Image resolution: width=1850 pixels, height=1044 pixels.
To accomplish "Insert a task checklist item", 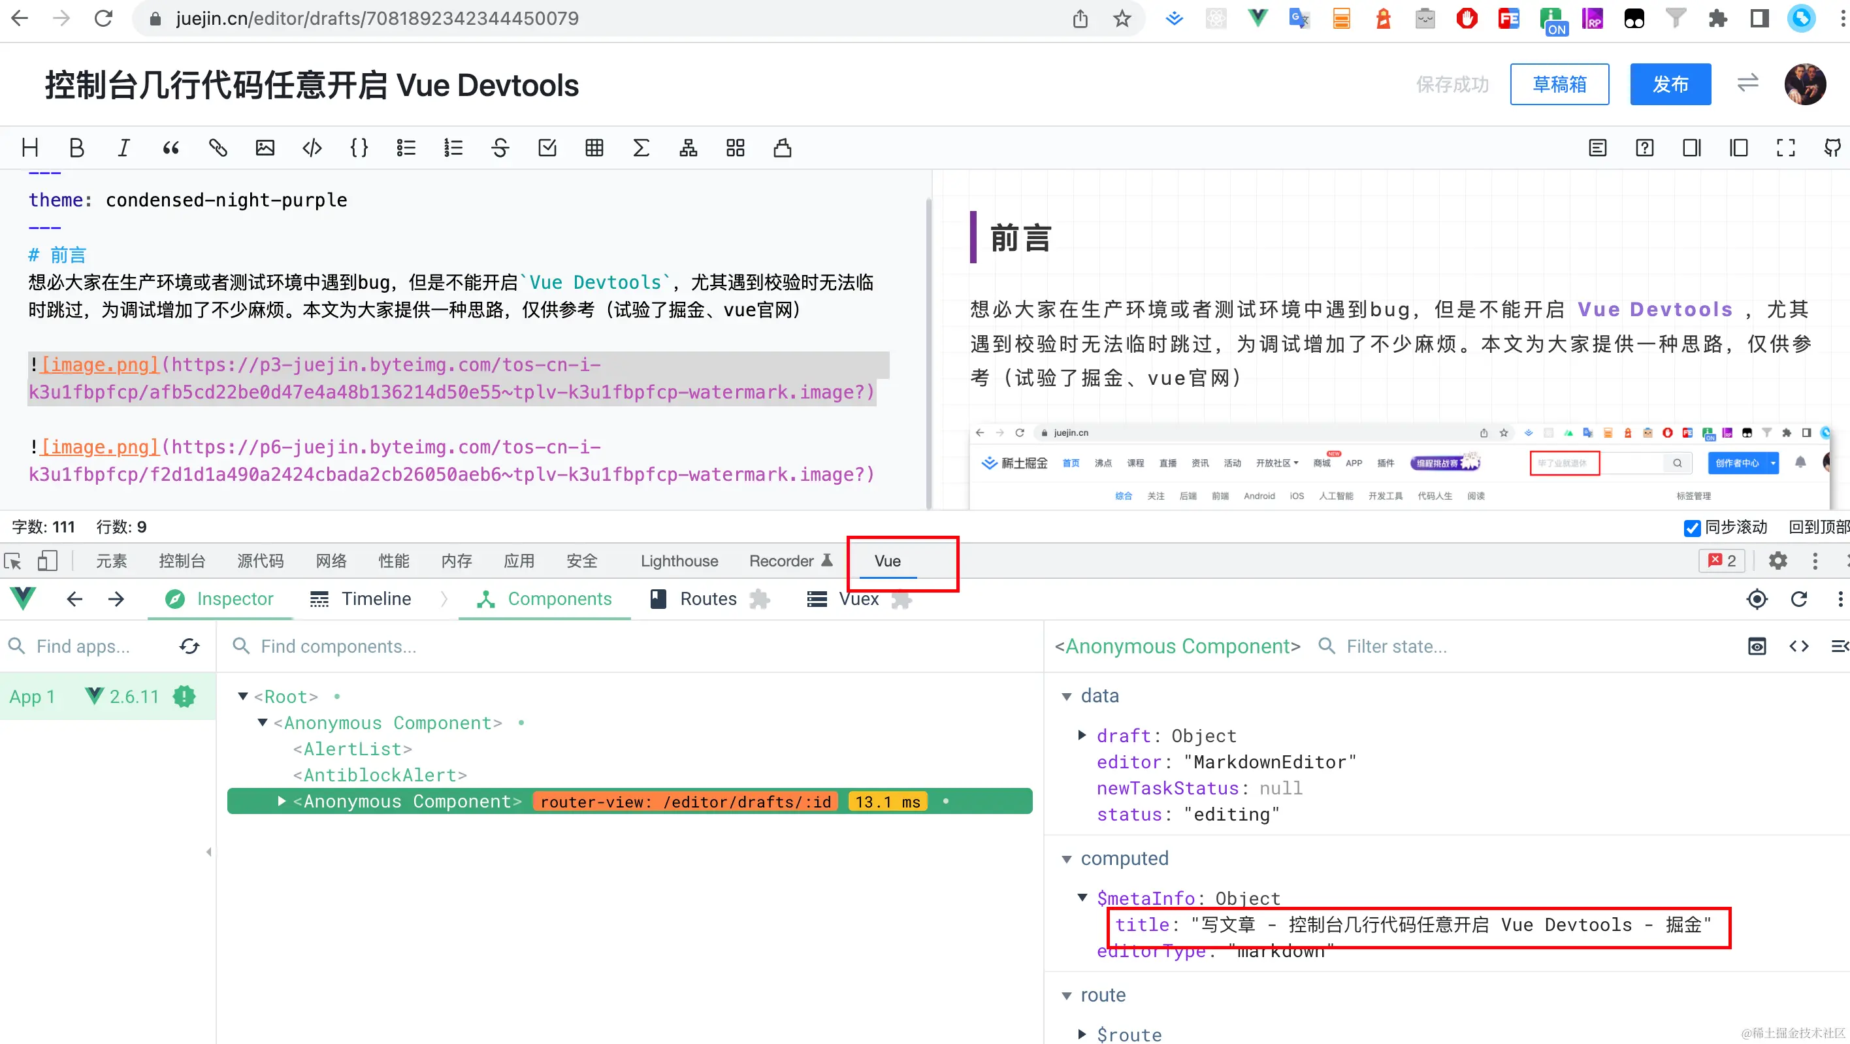I will [547, 148].
